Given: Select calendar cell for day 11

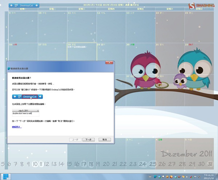Looking at the screenshot, I should [82, 27].
